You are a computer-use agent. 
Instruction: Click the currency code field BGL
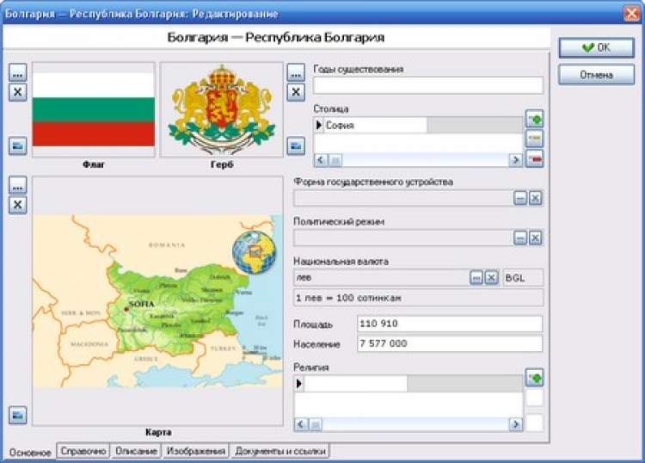(x=523, y=278)
